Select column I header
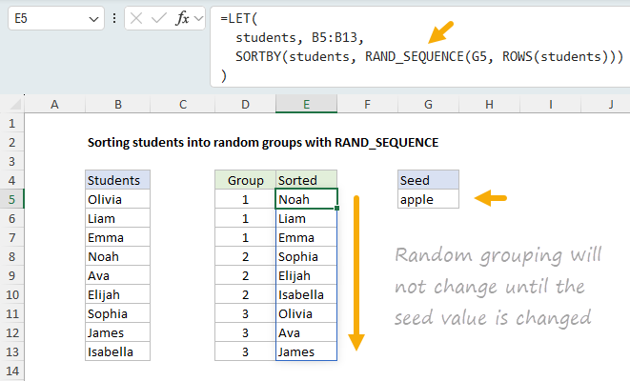The width and height of the screenshot is (630, 381). click(x=551, y=105)
